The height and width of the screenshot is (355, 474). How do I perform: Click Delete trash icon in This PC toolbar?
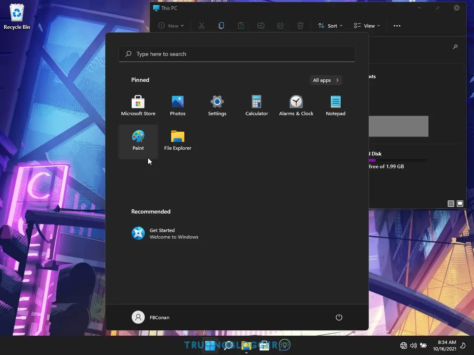300,26
